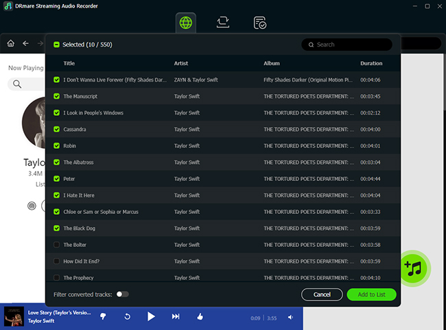Click the Add to List button
The height and width of the screenshot is (330, 446).
coord(371,294)
